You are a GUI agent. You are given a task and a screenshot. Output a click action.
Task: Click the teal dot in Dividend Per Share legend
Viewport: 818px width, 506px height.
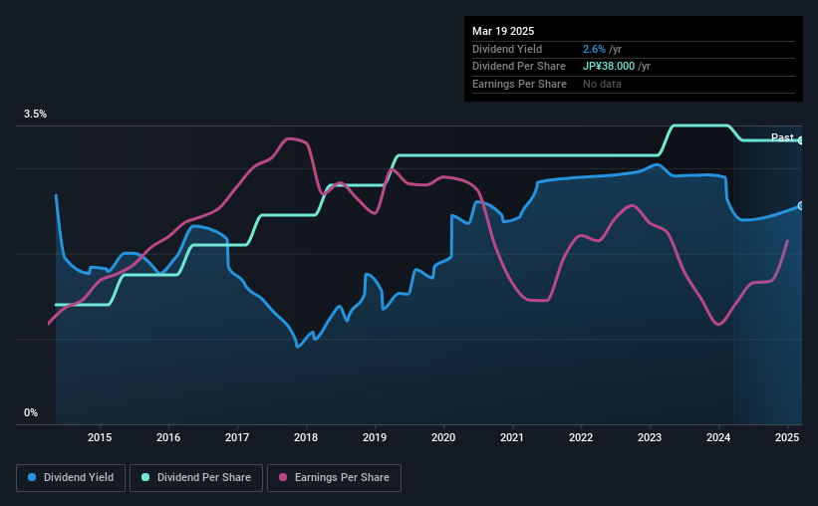tap(145, 477)
